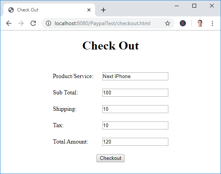Minimize the browser window
Viewport: 221px width, 174px height.
[177, 6]
